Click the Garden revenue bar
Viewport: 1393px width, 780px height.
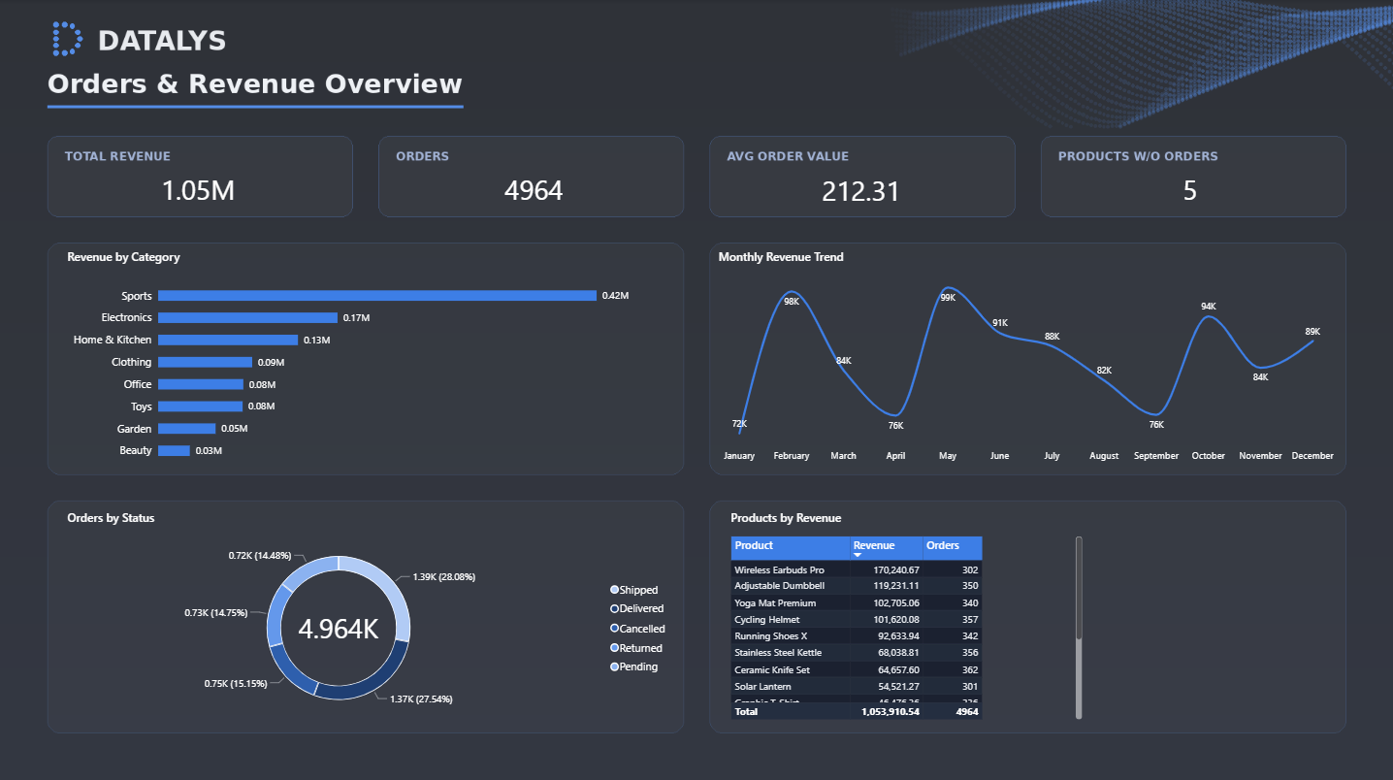click(x=186, y=429)
